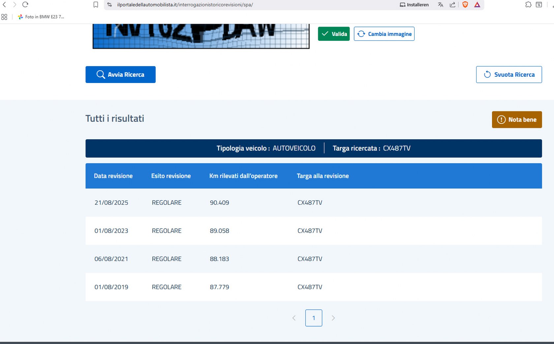
Task: Go to next results page arrow
Action: [333, 318]
